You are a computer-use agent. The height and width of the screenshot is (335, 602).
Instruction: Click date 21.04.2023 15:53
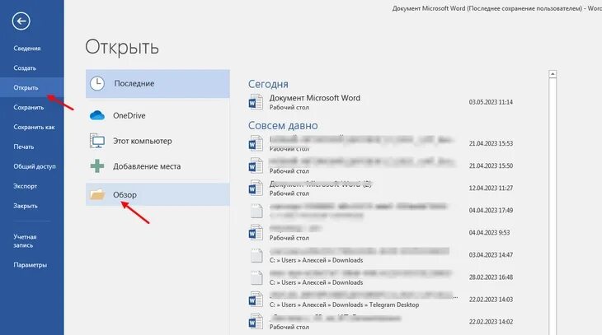tap(491, 143)
